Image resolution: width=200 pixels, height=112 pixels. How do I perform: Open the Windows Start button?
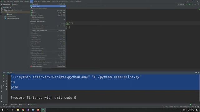click(x=2, y=110)
